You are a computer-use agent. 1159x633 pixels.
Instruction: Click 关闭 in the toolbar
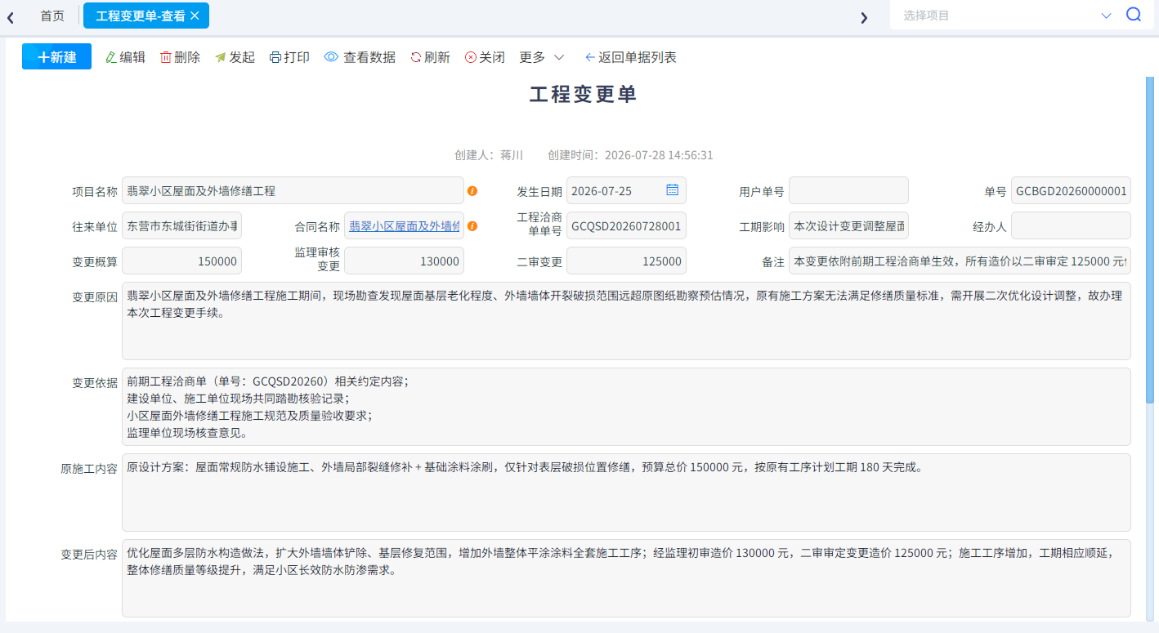pyautogui.click(x=485, y=57)
